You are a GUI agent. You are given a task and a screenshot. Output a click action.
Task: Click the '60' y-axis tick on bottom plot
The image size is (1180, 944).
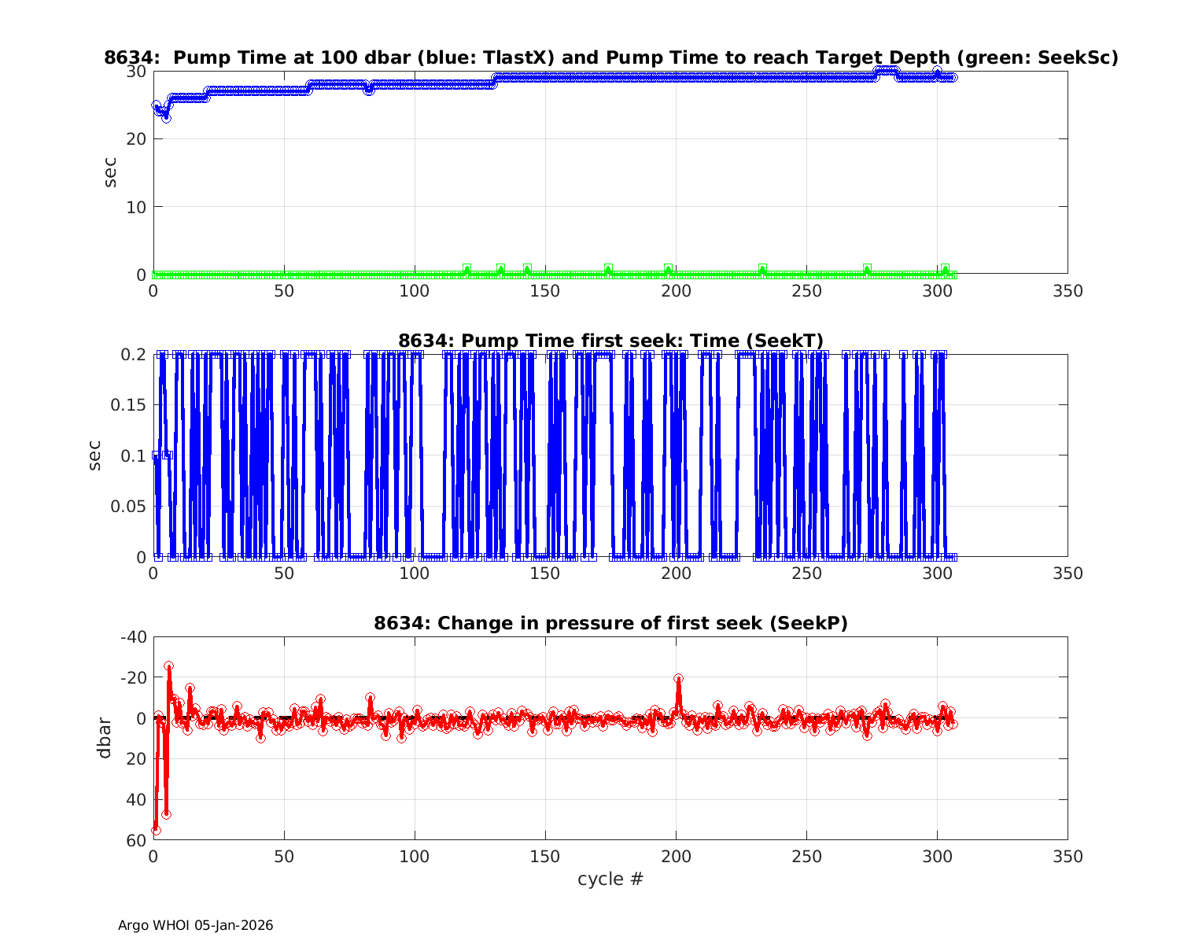[x=136, y=841]
